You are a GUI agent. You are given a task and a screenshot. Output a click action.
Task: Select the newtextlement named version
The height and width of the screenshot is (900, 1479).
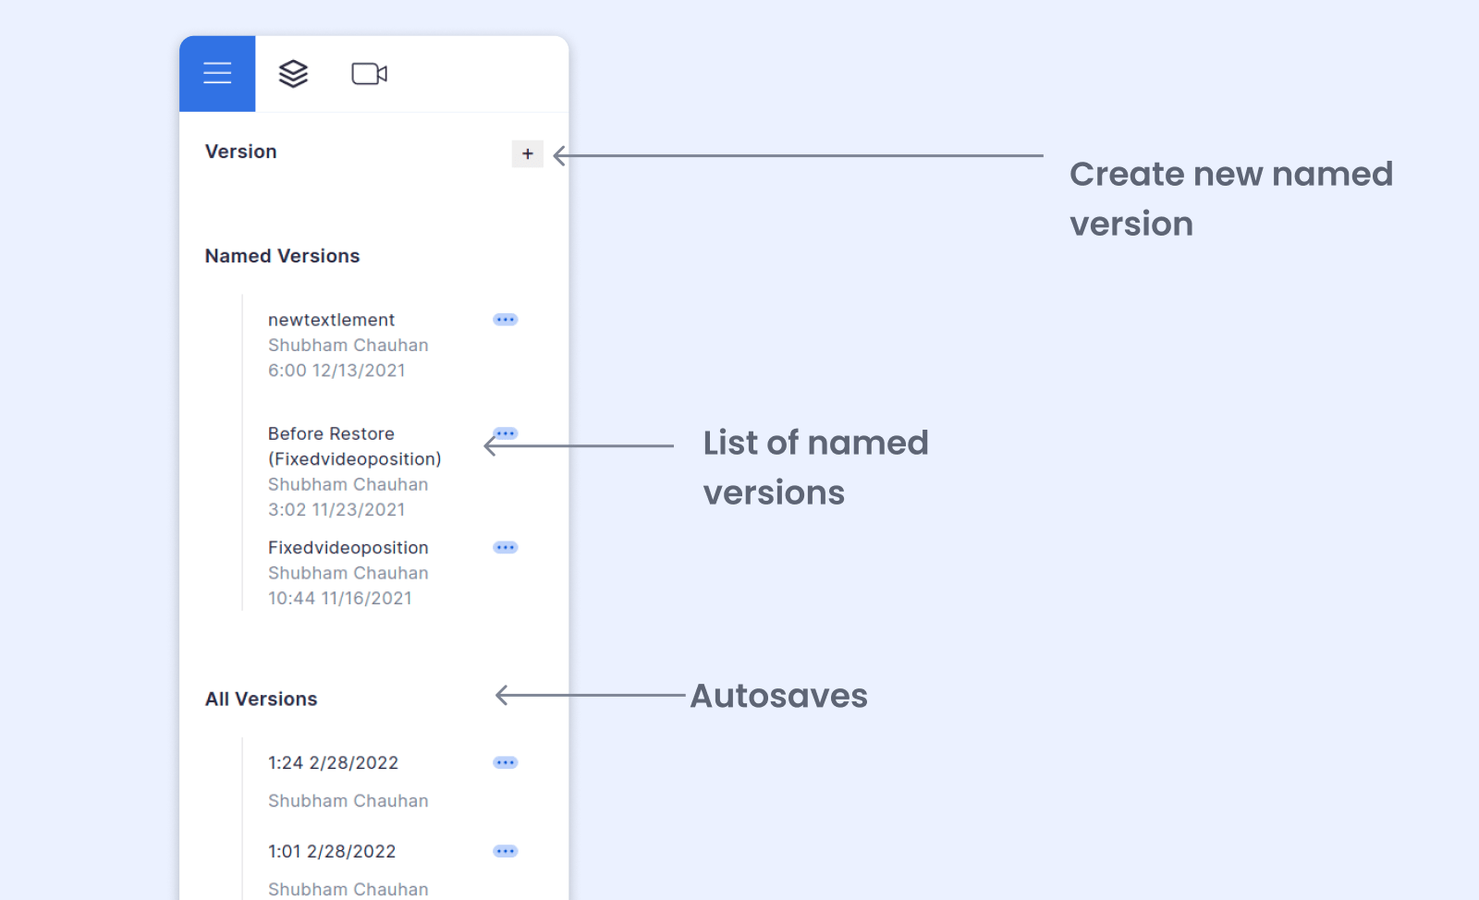[331, 320]
